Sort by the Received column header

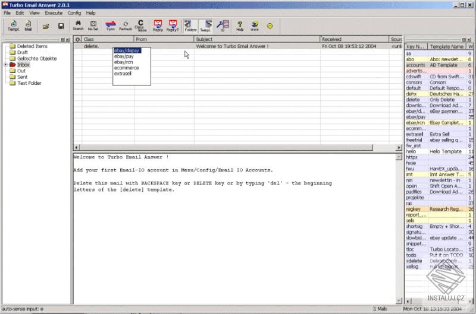pos(355,39)
